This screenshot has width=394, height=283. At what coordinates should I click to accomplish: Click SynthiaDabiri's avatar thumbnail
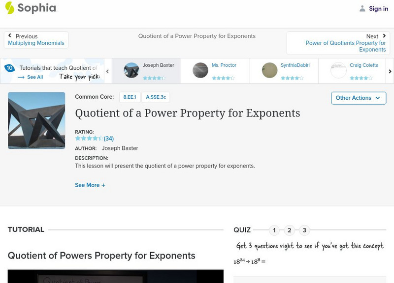[x=269, y=70]
